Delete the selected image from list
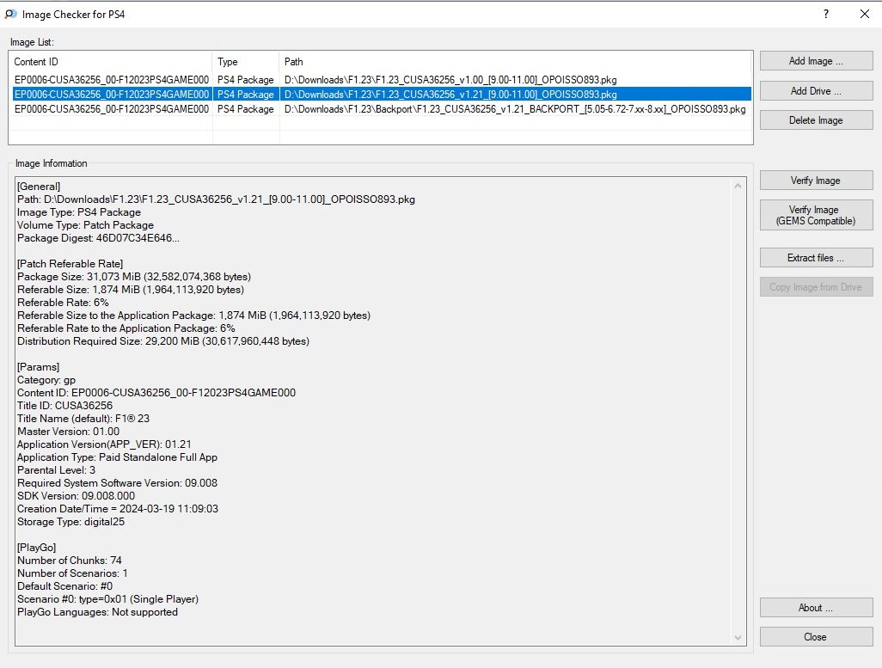 [816, 120]
